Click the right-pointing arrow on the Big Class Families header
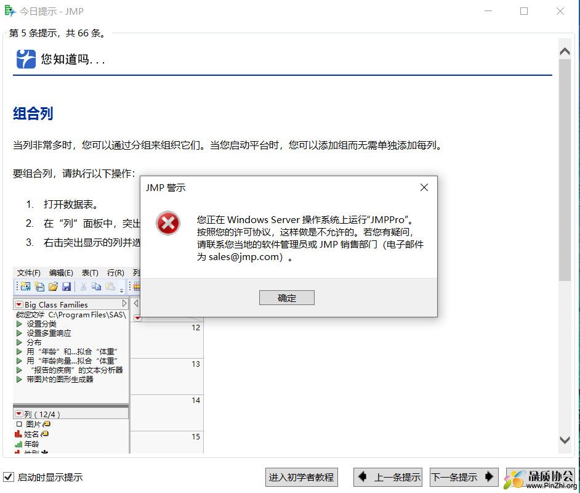 click(x=124, y=303)
